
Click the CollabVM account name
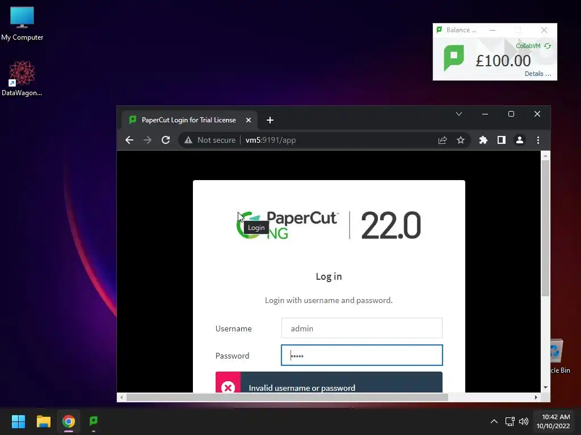point(528,46)
